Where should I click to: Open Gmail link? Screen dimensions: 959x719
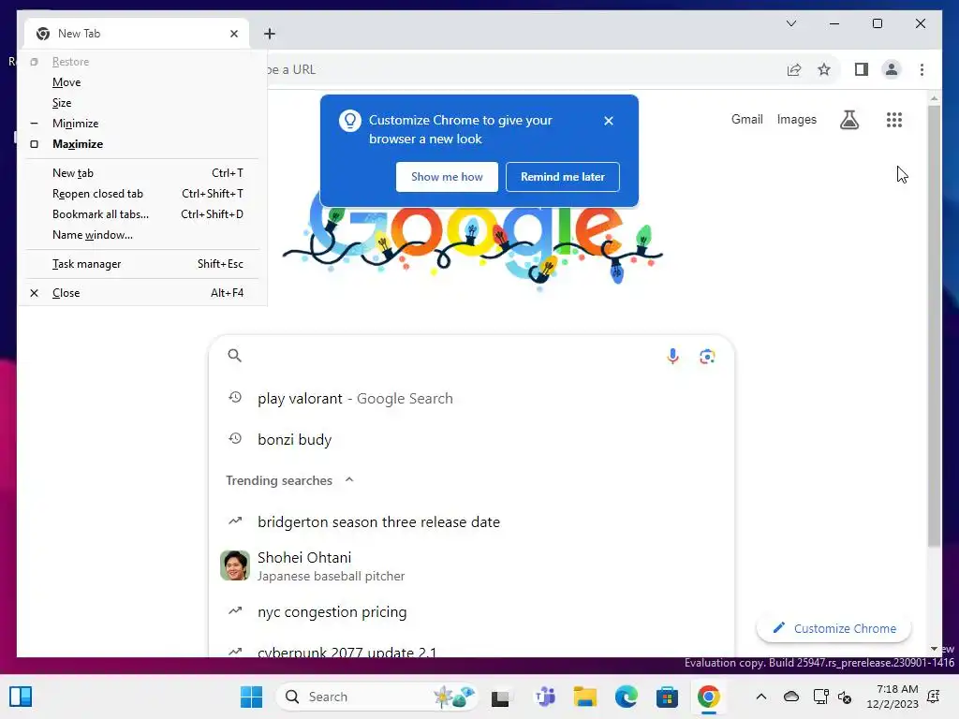pyautogui.click(x=746, y=119)
